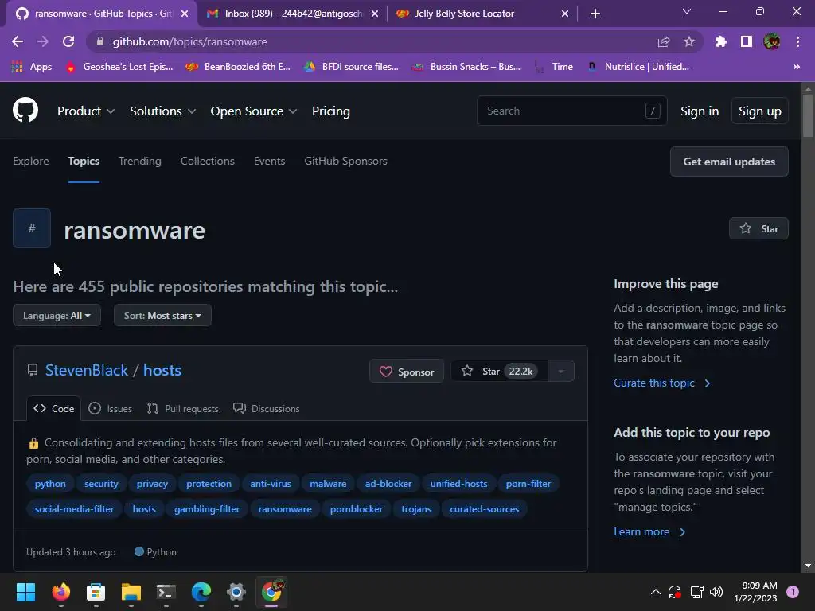This screenshot has height=611, width=815.
Task: Open the Curate this topic link
Action: (x=661, y=383)
